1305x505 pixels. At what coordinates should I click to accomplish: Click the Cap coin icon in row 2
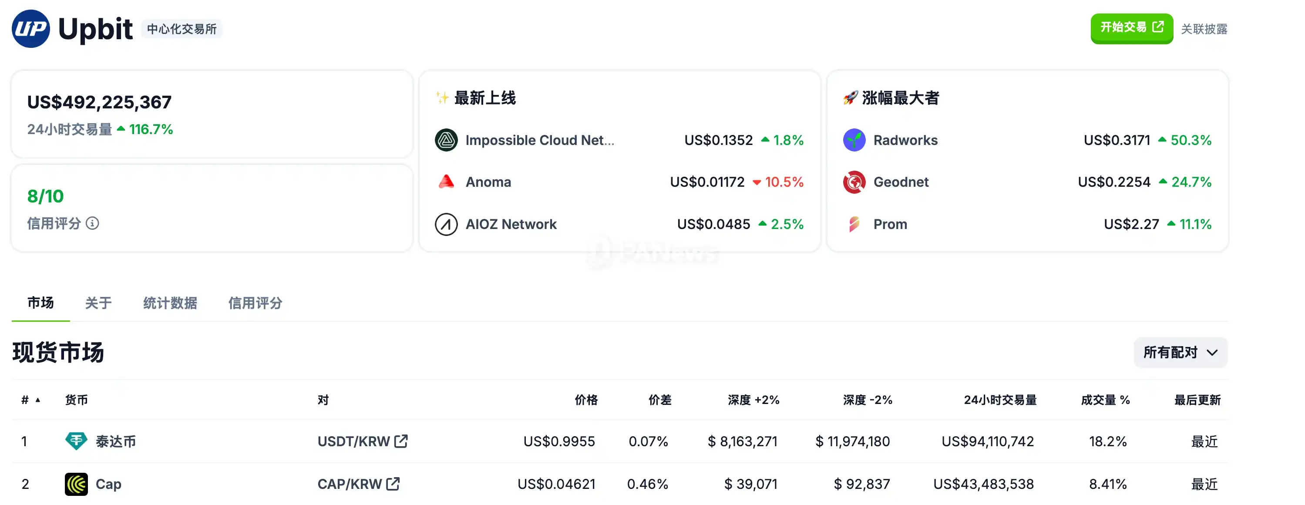76,484
